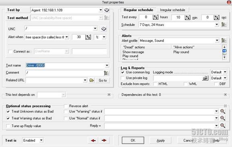Open the Schedule 7 Days, 24 Hours dropdown
232x147 pixels.
pos(217,24)
